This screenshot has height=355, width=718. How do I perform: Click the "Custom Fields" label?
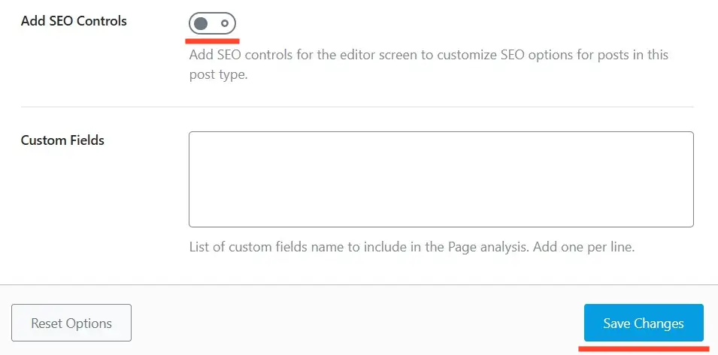coord(62,140)
